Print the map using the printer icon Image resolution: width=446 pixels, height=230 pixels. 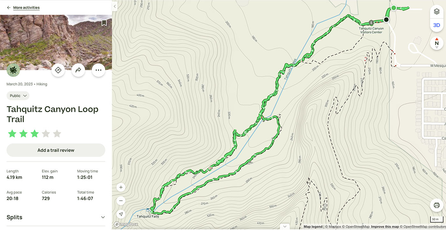[x=437, y=205]
